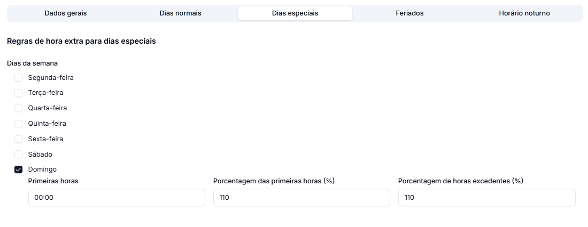
Task: Click the Primeiras horas field label
Action: [53, 181]
